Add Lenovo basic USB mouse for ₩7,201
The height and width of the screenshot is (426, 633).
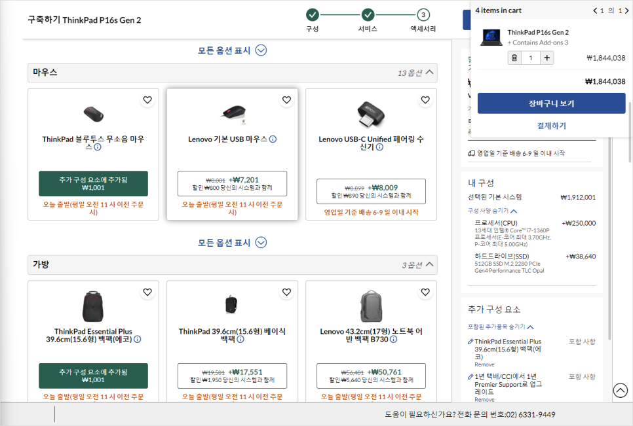point(232,184)
